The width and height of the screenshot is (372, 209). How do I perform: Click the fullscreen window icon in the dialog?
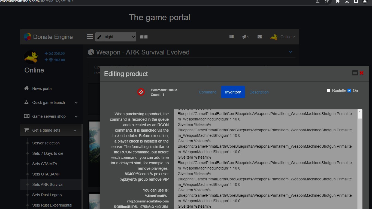pos(355,73)
